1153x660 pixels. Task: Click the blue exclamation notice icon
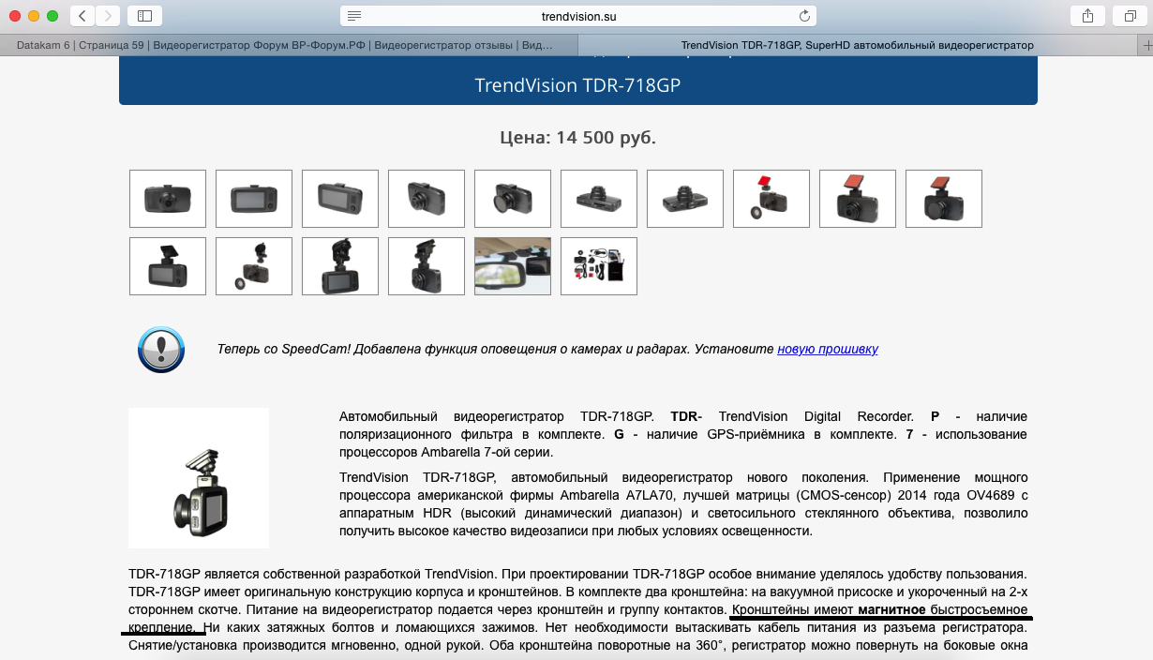pos(161,350)
